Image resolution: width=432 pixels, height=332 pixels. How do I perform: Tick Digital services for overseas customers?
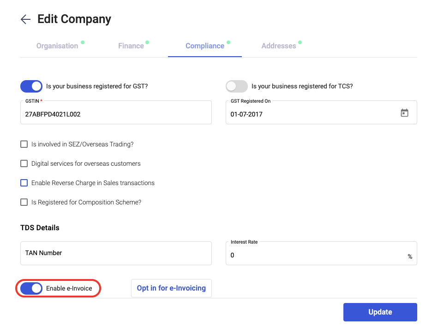coord(24,163)
